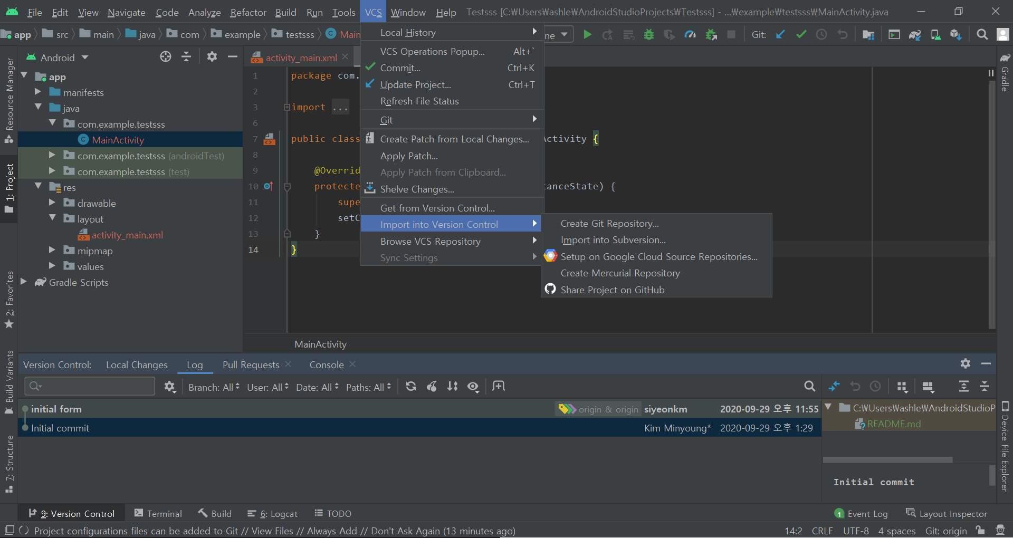
Task: Open the Profiler speedometer icon
Action: coord(690,35)
